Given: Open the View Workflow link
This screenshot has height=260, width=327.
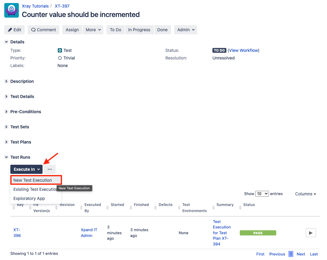Looking at the screenshot, I should pyautogui.click(x=244, y=50).
